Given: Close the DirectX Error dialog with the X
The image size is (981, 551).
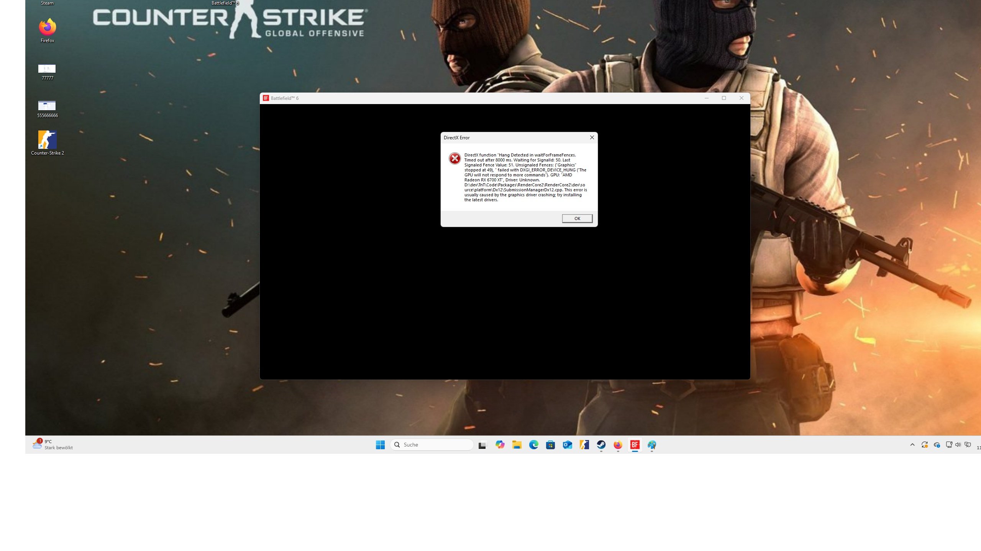Looking at the screenshot, I should click(592, 137).
